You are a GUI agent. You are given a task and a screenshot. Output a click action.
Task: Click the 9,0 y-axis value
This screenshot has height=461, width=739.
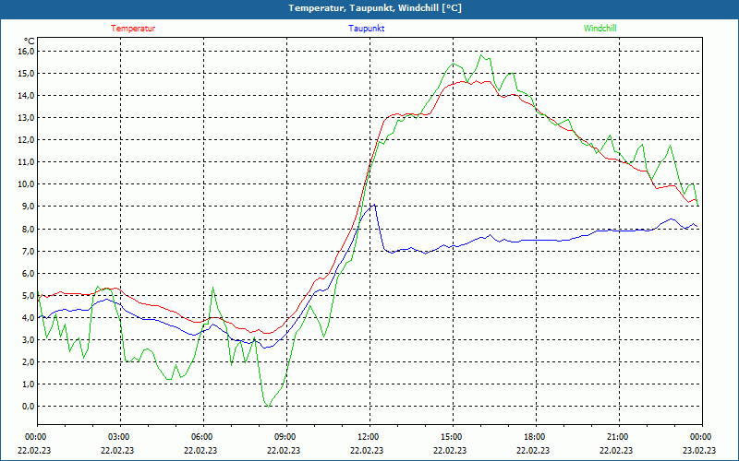tap(29, 207)
